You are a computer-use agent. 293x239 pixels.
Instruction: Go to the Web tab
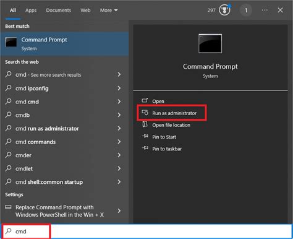(85, 11)
